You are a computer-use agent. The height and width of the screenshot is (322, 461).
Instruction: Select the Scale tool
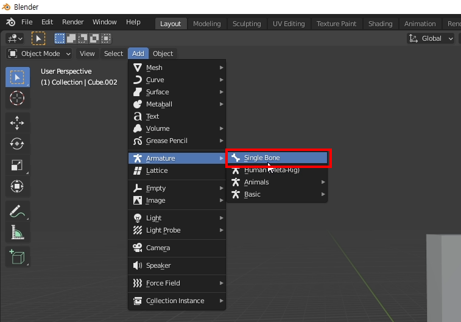tap(17, 165)
